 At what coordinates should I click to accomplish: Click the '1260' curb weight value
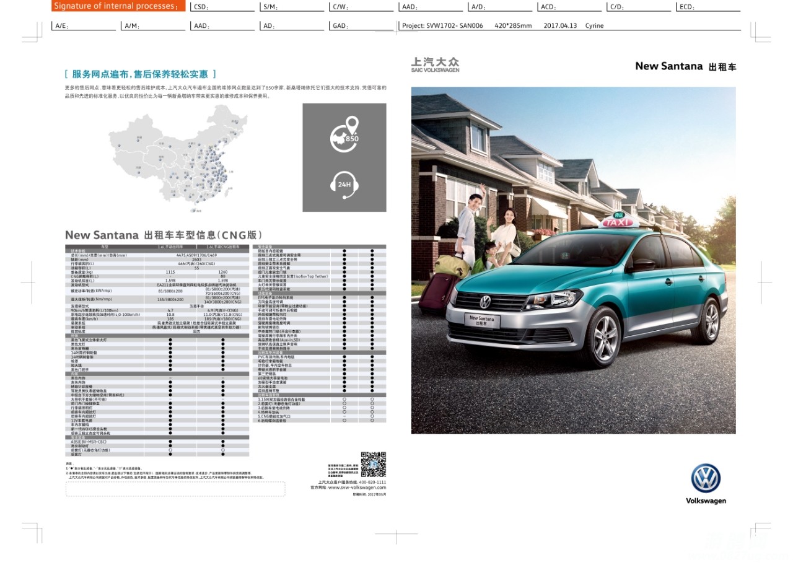tap(223, 272)
